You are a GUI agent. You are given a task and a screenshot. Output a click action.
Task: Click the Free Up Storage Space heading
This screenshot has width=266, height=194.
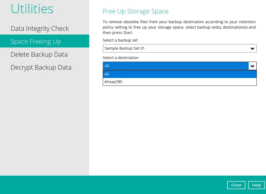click(136, 11)
